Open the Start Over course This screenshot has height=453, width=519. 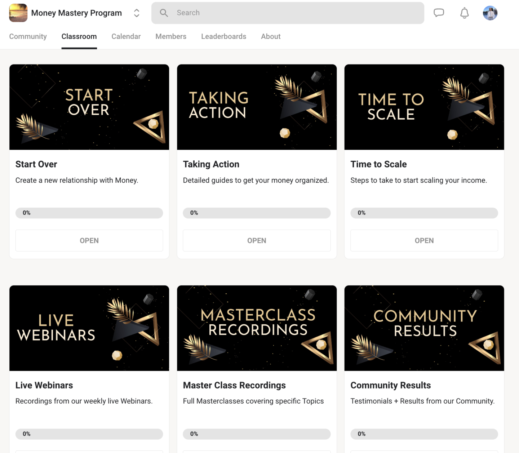coord(89,240)
